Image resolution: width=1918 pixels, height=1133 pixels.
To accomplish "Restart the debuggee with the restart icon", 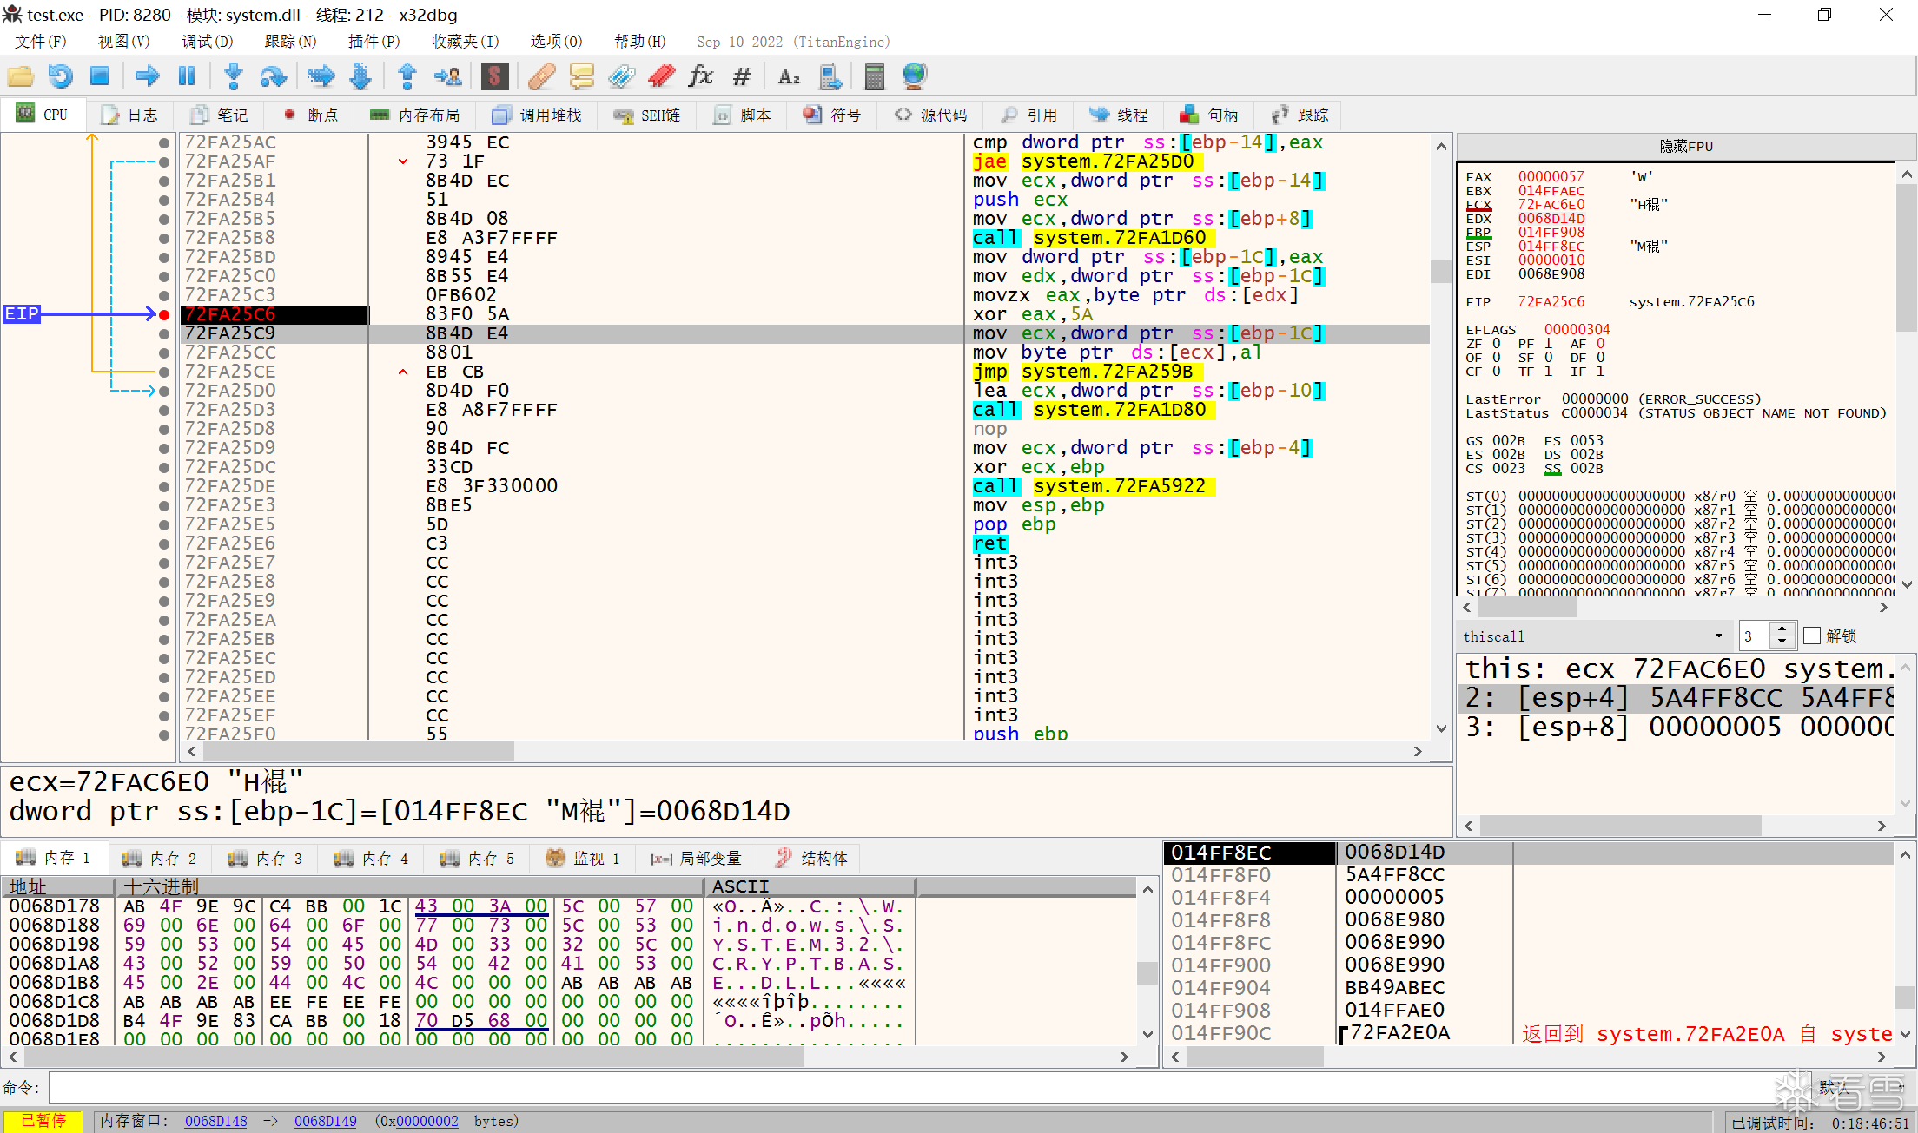I will [60, 76].
